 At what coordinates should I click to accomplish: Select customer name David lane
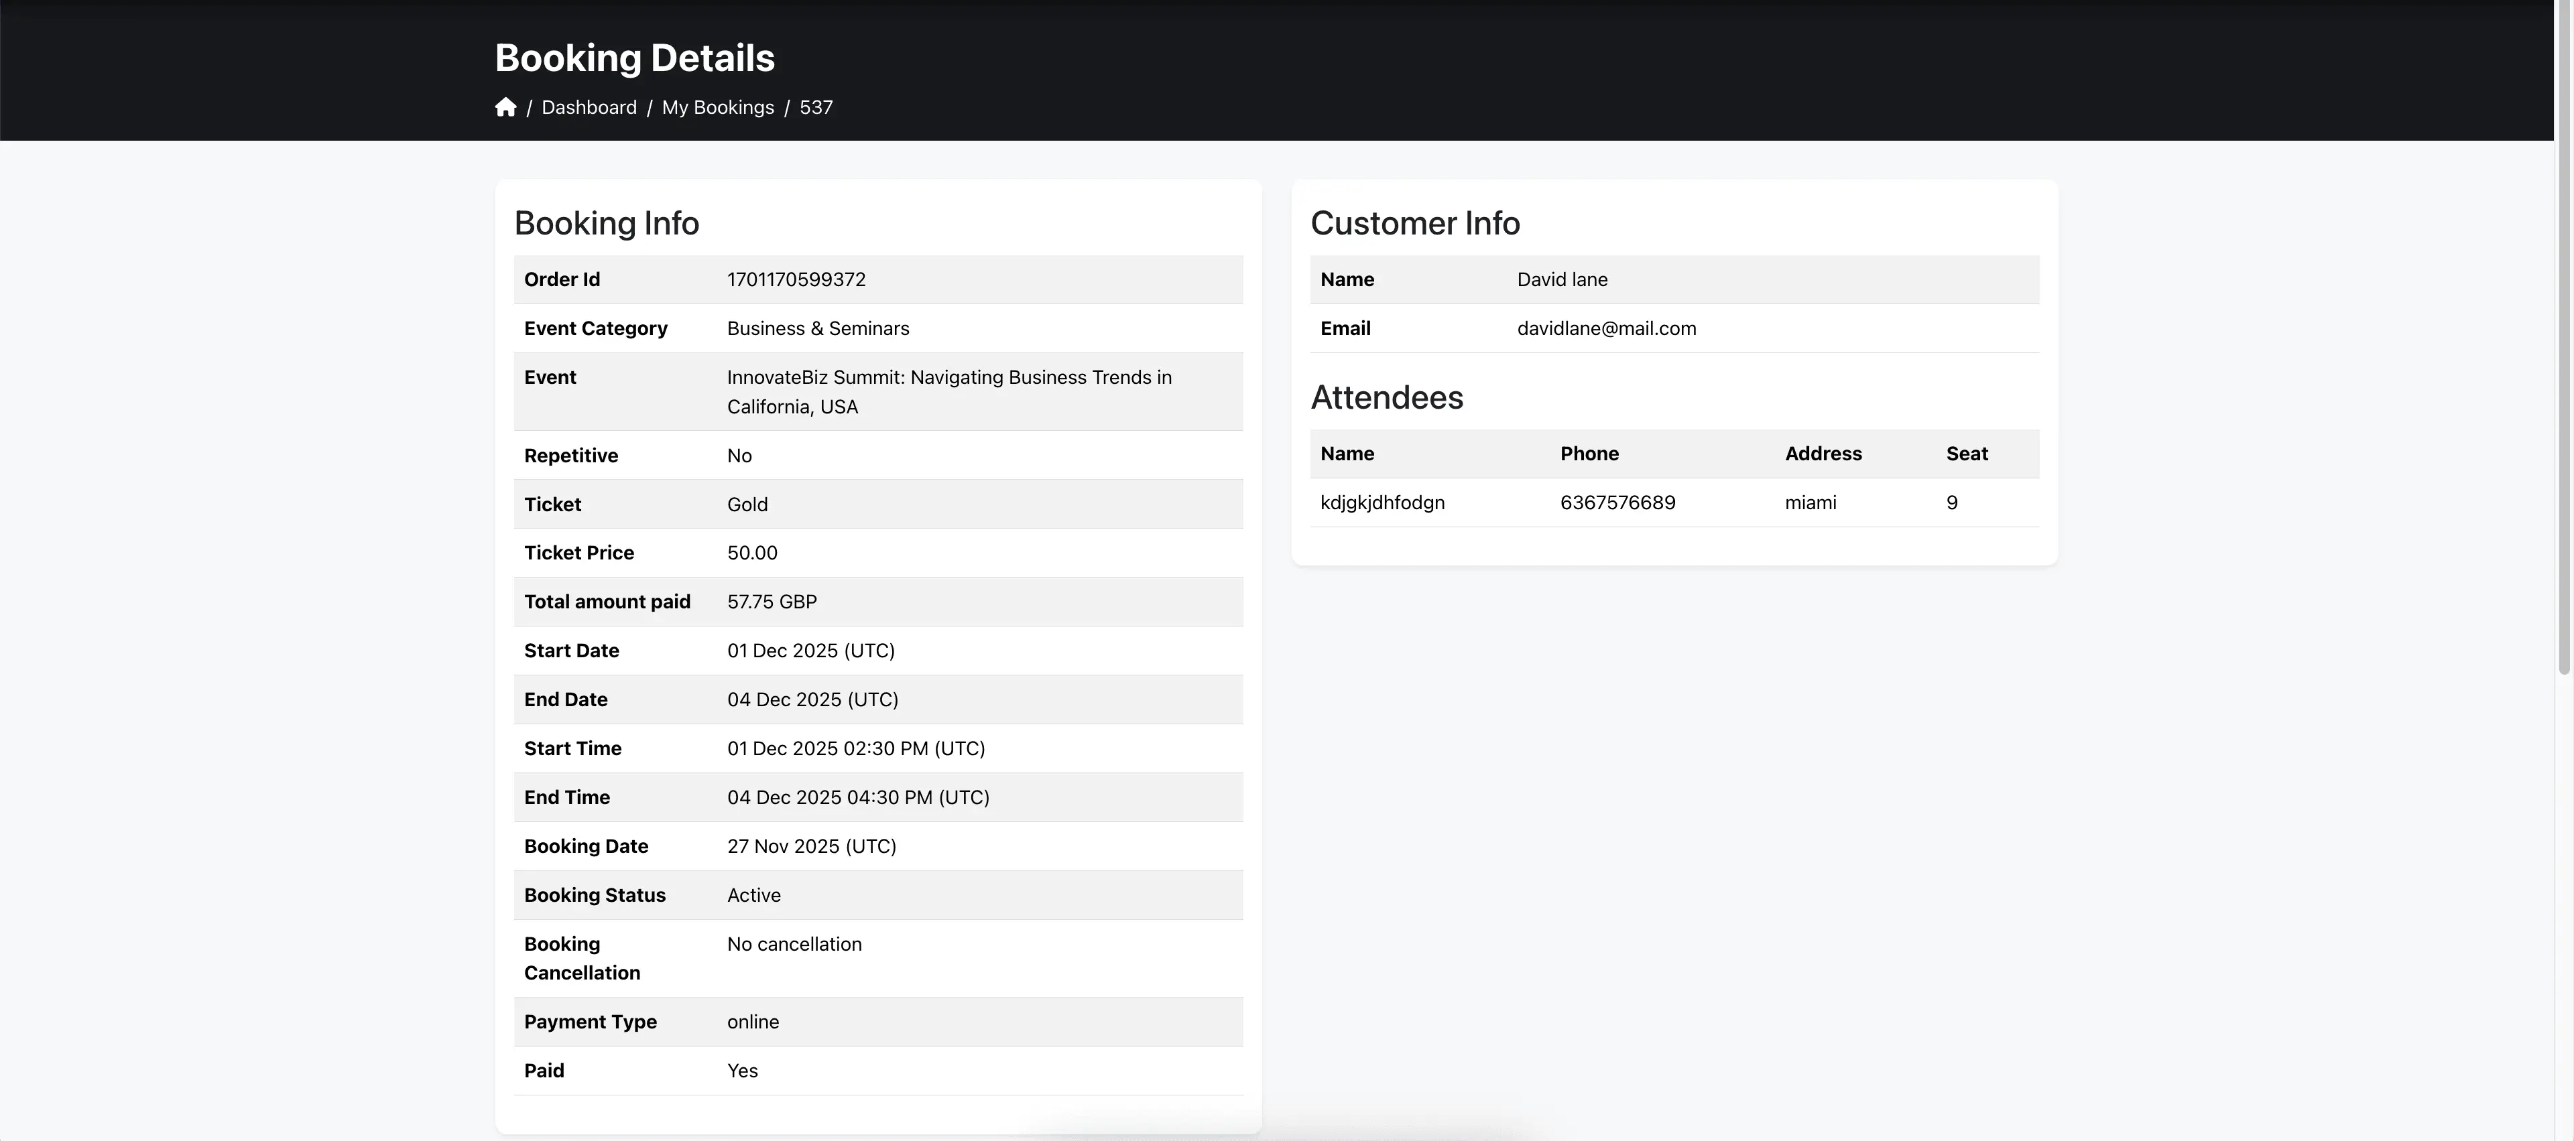[1562, 280]
